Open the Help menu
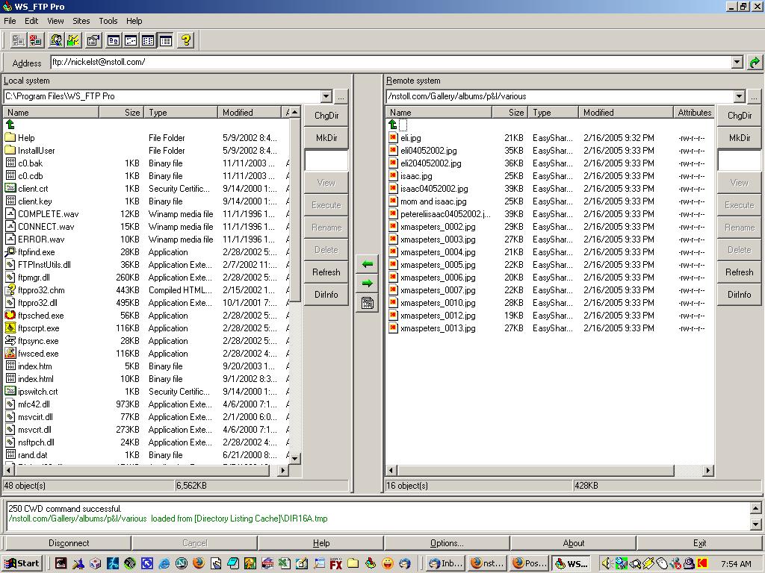 (x=134, y=21)
